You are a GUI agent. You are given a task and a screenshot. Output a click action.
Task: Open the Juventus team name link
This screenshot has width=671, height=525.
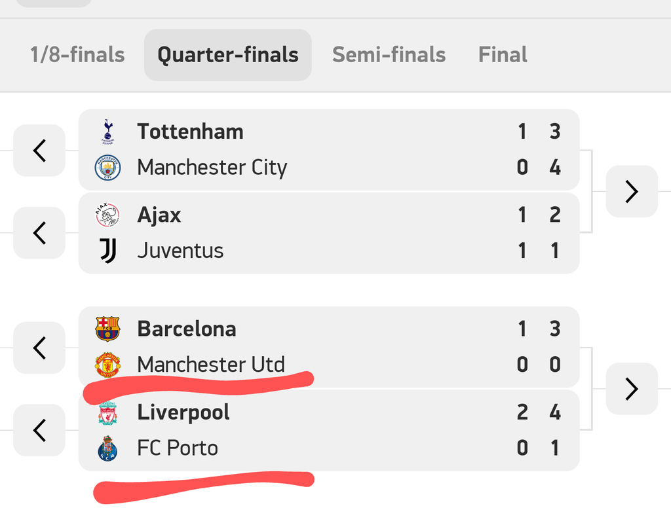[180, 251]
